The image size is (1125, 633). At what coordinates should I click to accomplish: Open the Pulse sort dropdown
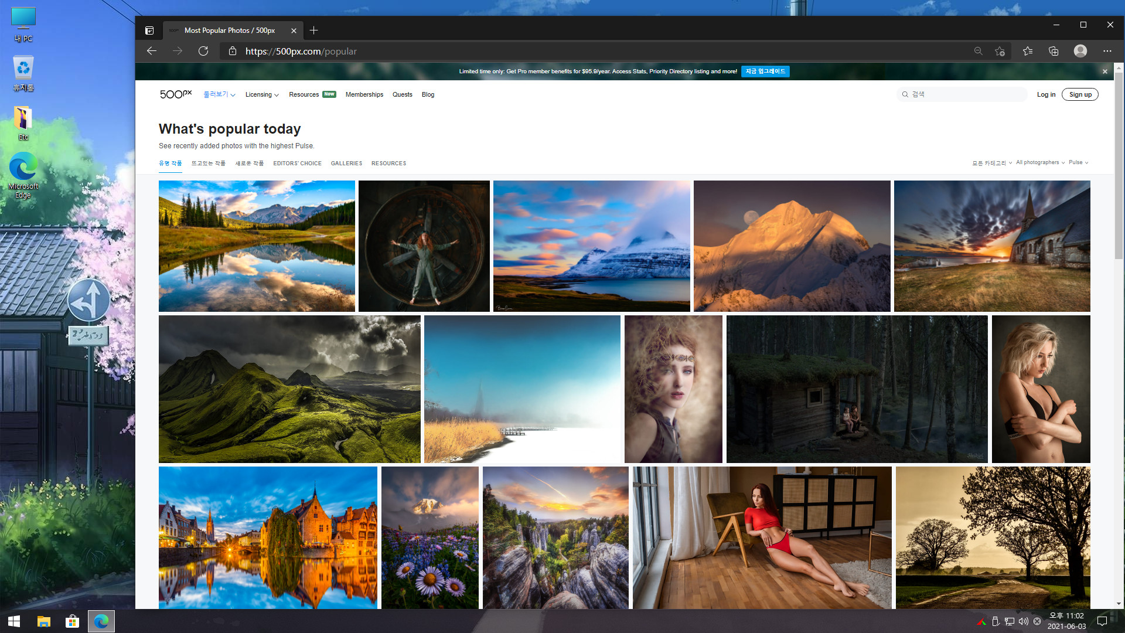point(1078,162)
